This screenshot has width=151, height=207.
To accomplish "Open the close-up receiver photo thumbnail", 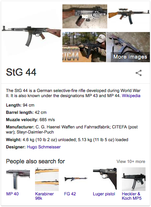I will point(85,16).
